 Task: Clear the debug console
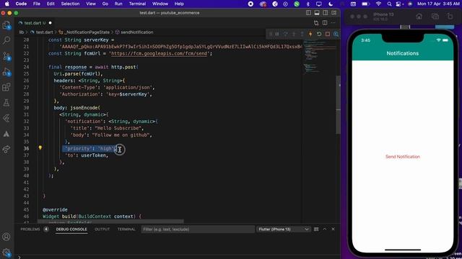click(316, 229)
